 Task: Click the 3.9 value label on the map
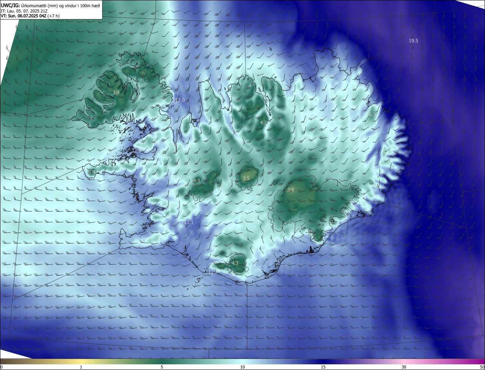pyautogui.click(x=116, y=92)
